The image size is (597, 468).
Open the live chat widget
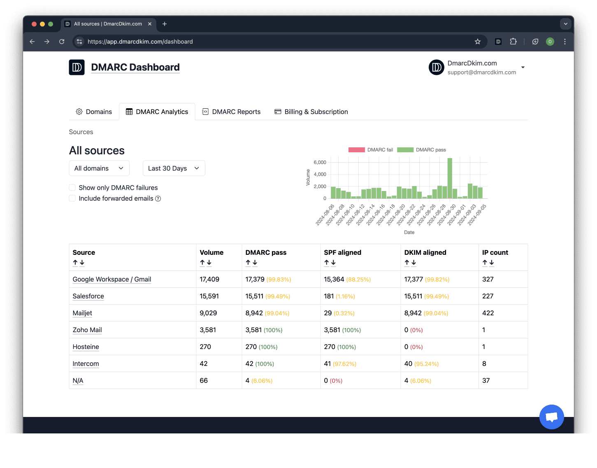tap(551, 417)
